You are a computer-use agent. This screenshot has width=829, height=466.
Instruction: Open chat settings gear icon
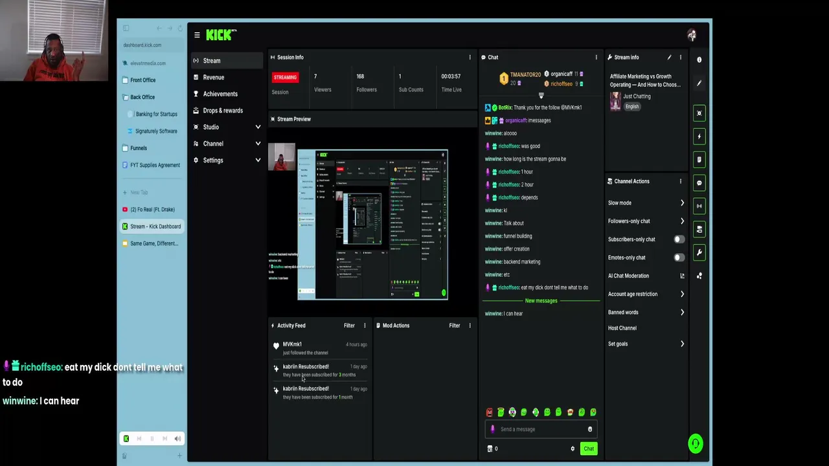tap(573, 449)
